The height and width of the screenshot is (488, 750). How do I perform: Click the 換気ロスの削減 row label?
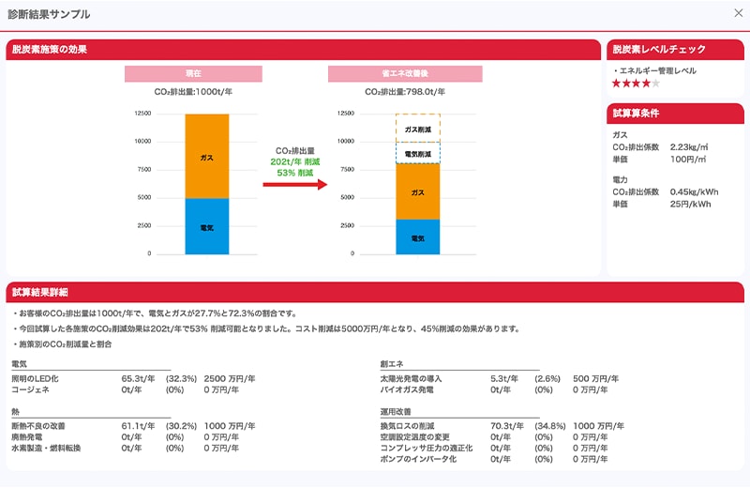tap(407, 426)
